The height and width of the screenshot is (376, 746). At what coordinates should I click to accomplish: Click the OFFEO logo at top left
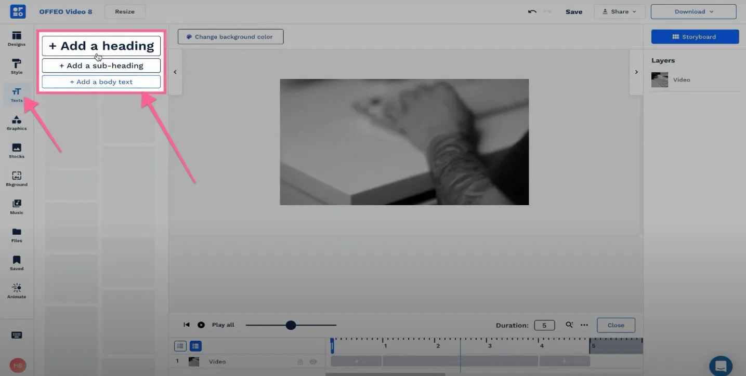tap(18, 11)
